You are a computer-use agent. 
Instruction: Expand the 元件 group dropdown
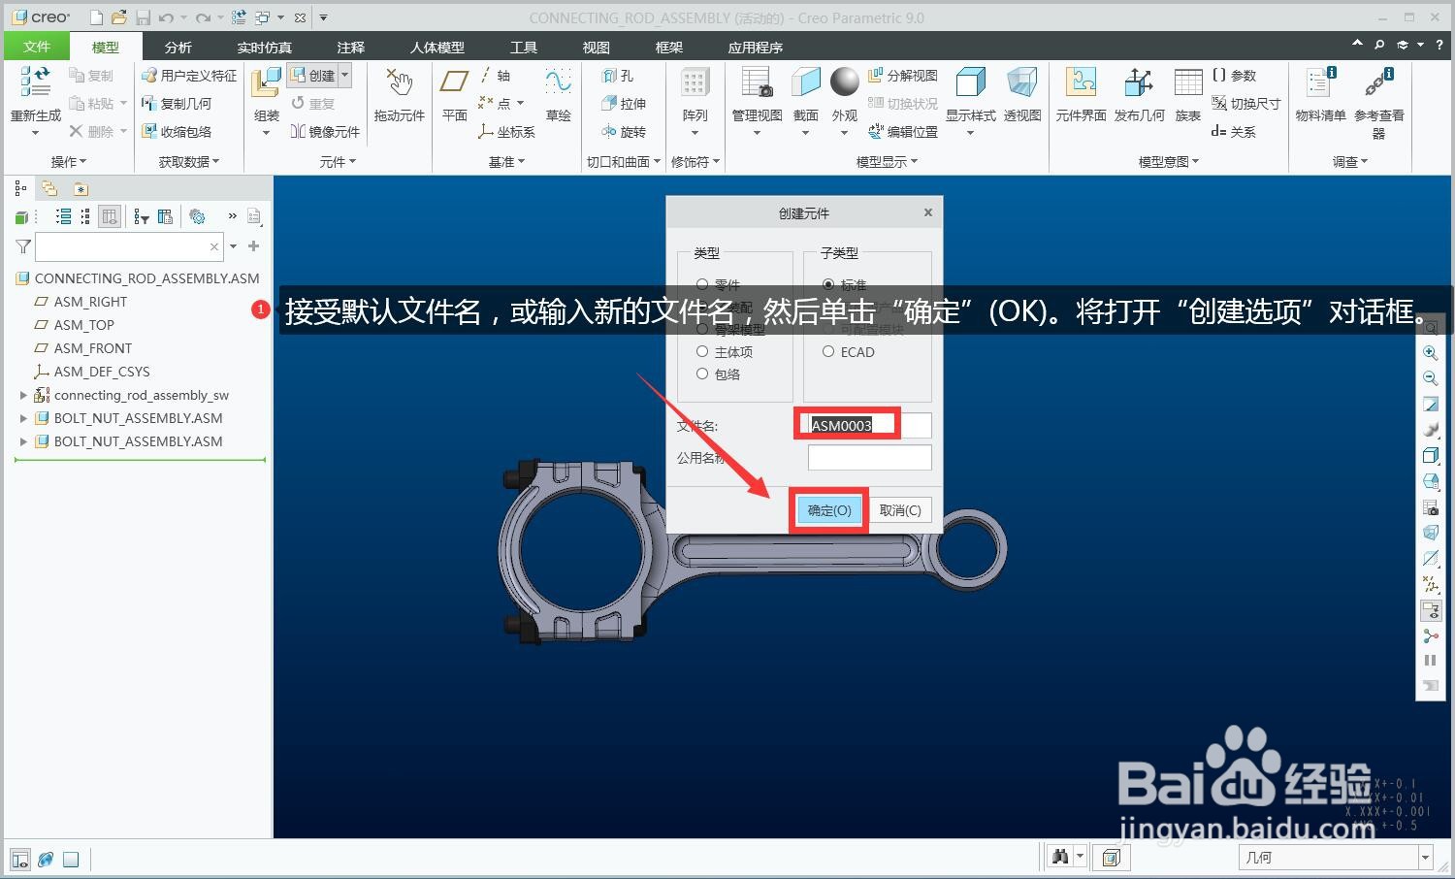338,162
